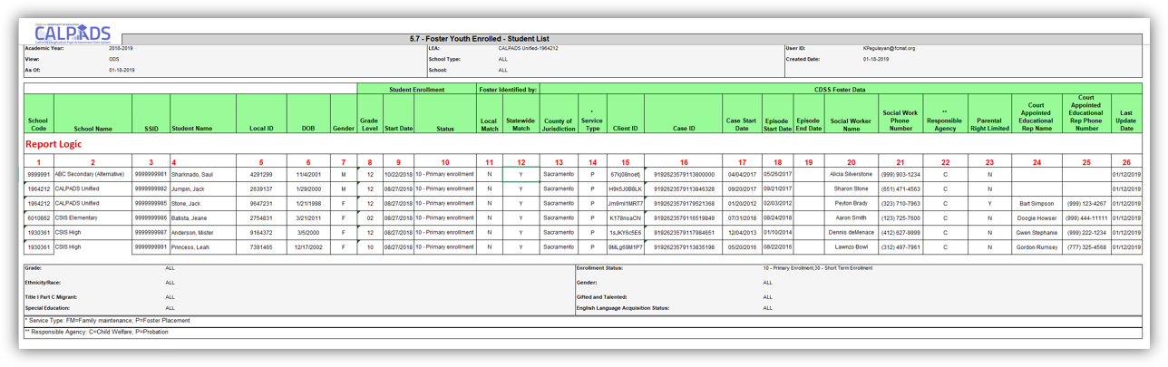
Task: Select student name cell Jumpin, Jack
Action: click(x=202, y=188)
